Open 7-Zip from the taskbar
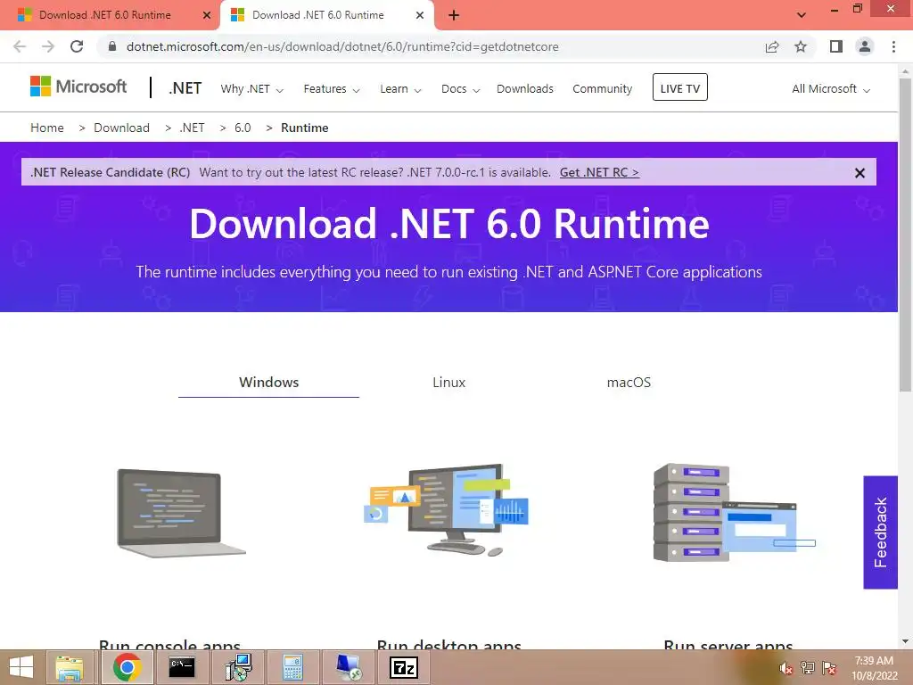 (404, 667)
